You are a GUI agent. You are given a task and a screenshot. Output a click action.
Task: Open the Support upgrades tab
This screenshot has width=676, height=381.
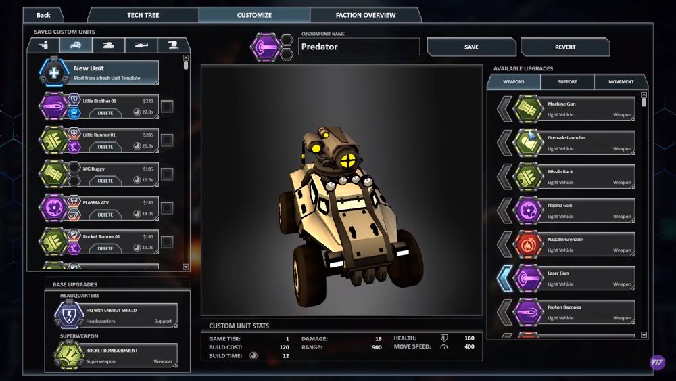567,82
